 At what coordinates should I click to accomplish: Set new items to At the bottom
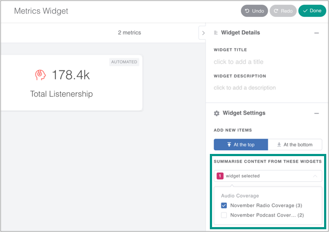(x=295, y=145)
